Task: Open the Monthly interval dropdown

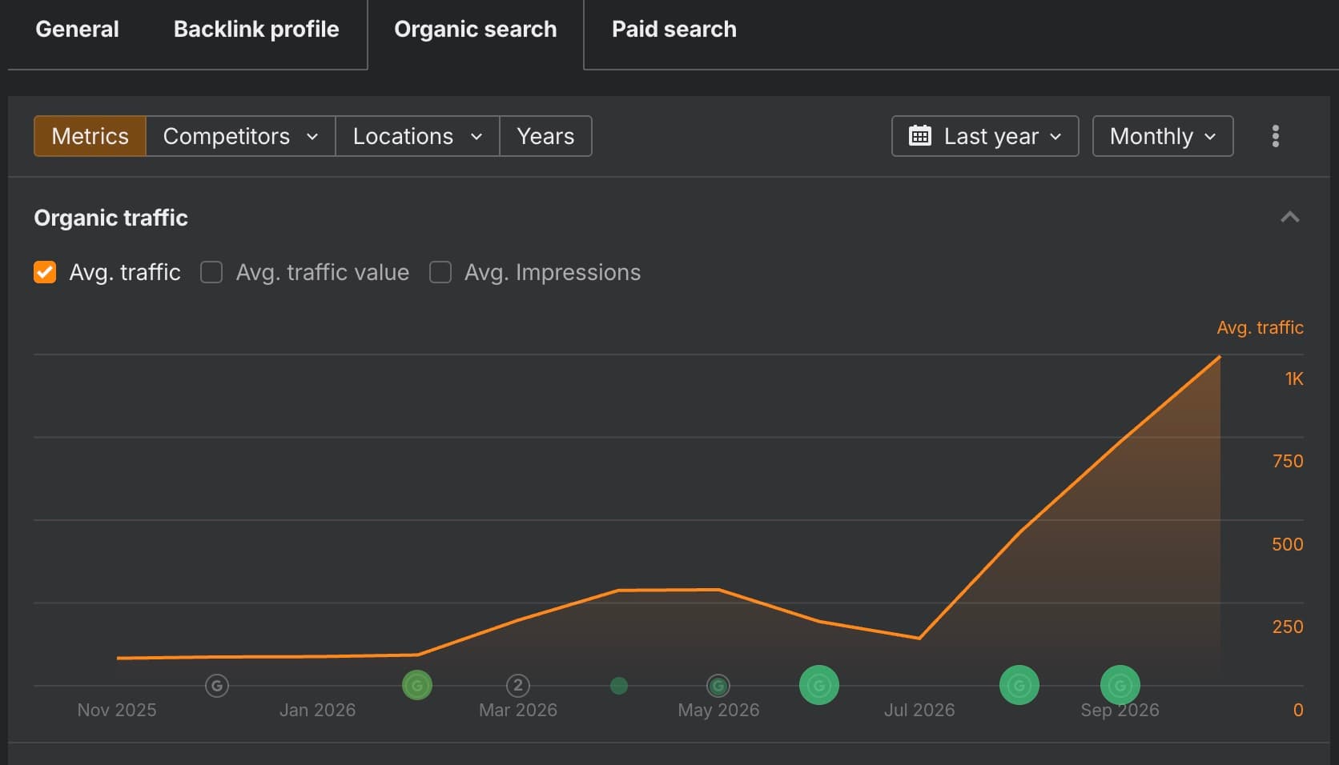Action: 1163,136
